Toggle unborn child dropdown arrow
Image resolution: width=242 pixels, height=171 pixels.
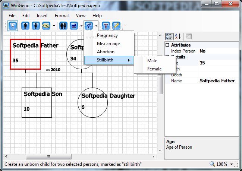tap(96, 26)
